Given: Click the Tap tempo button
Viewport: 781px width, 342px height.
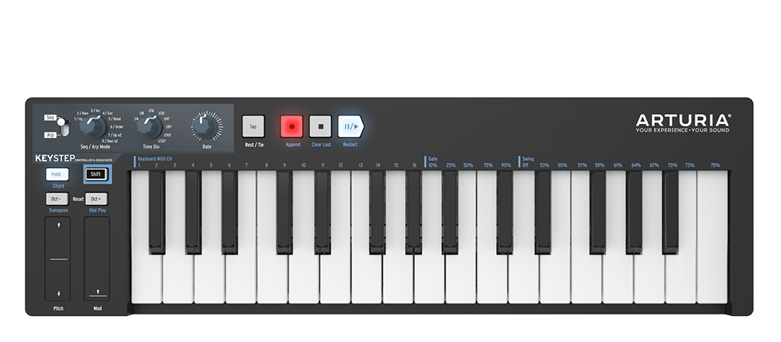Looking at the screenshot, I should click(x=253, y=126).
